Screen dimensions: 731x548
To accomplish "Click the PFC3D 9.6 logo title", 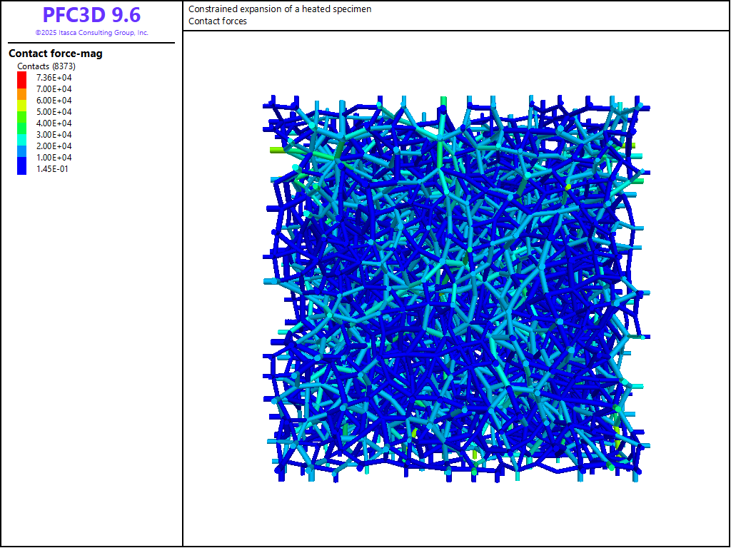I will 91,15.
